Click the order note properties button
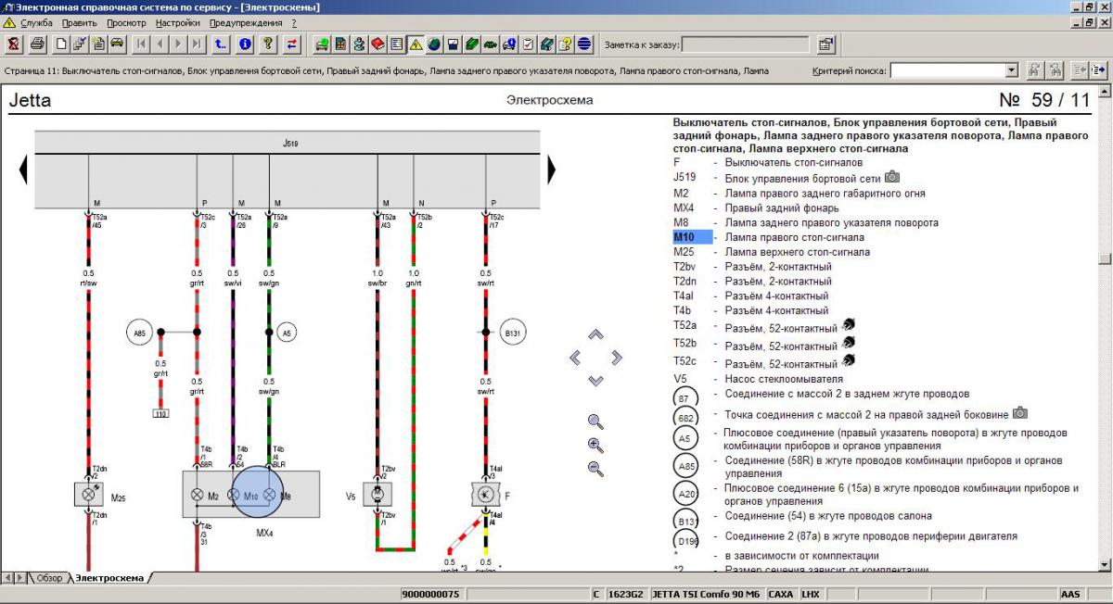Screen dimensions: 1113x604 pyautogui.click(x=825, y=44)
